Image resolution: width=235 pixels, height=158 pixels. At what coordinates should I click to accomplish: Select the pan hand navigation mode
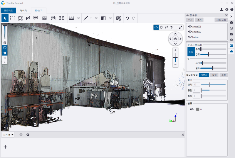161,27
